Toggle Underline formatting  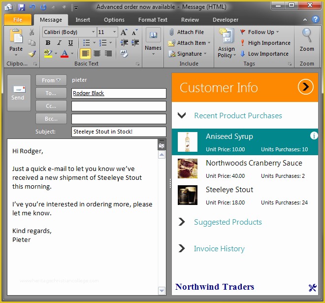[70, 43]
